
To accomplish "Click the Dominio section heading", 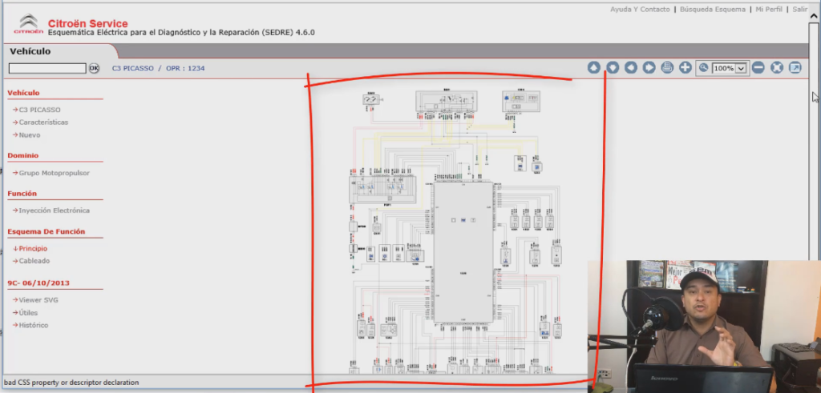I will pos(23,155).
